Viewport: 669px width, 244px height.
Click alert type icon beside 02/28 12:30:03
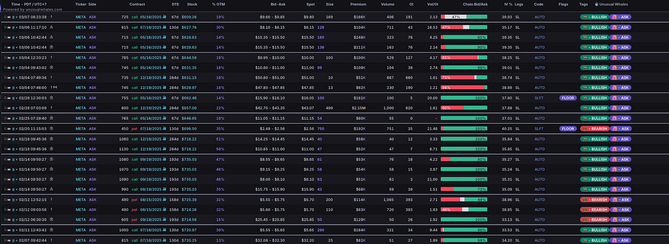pos(51,98)
